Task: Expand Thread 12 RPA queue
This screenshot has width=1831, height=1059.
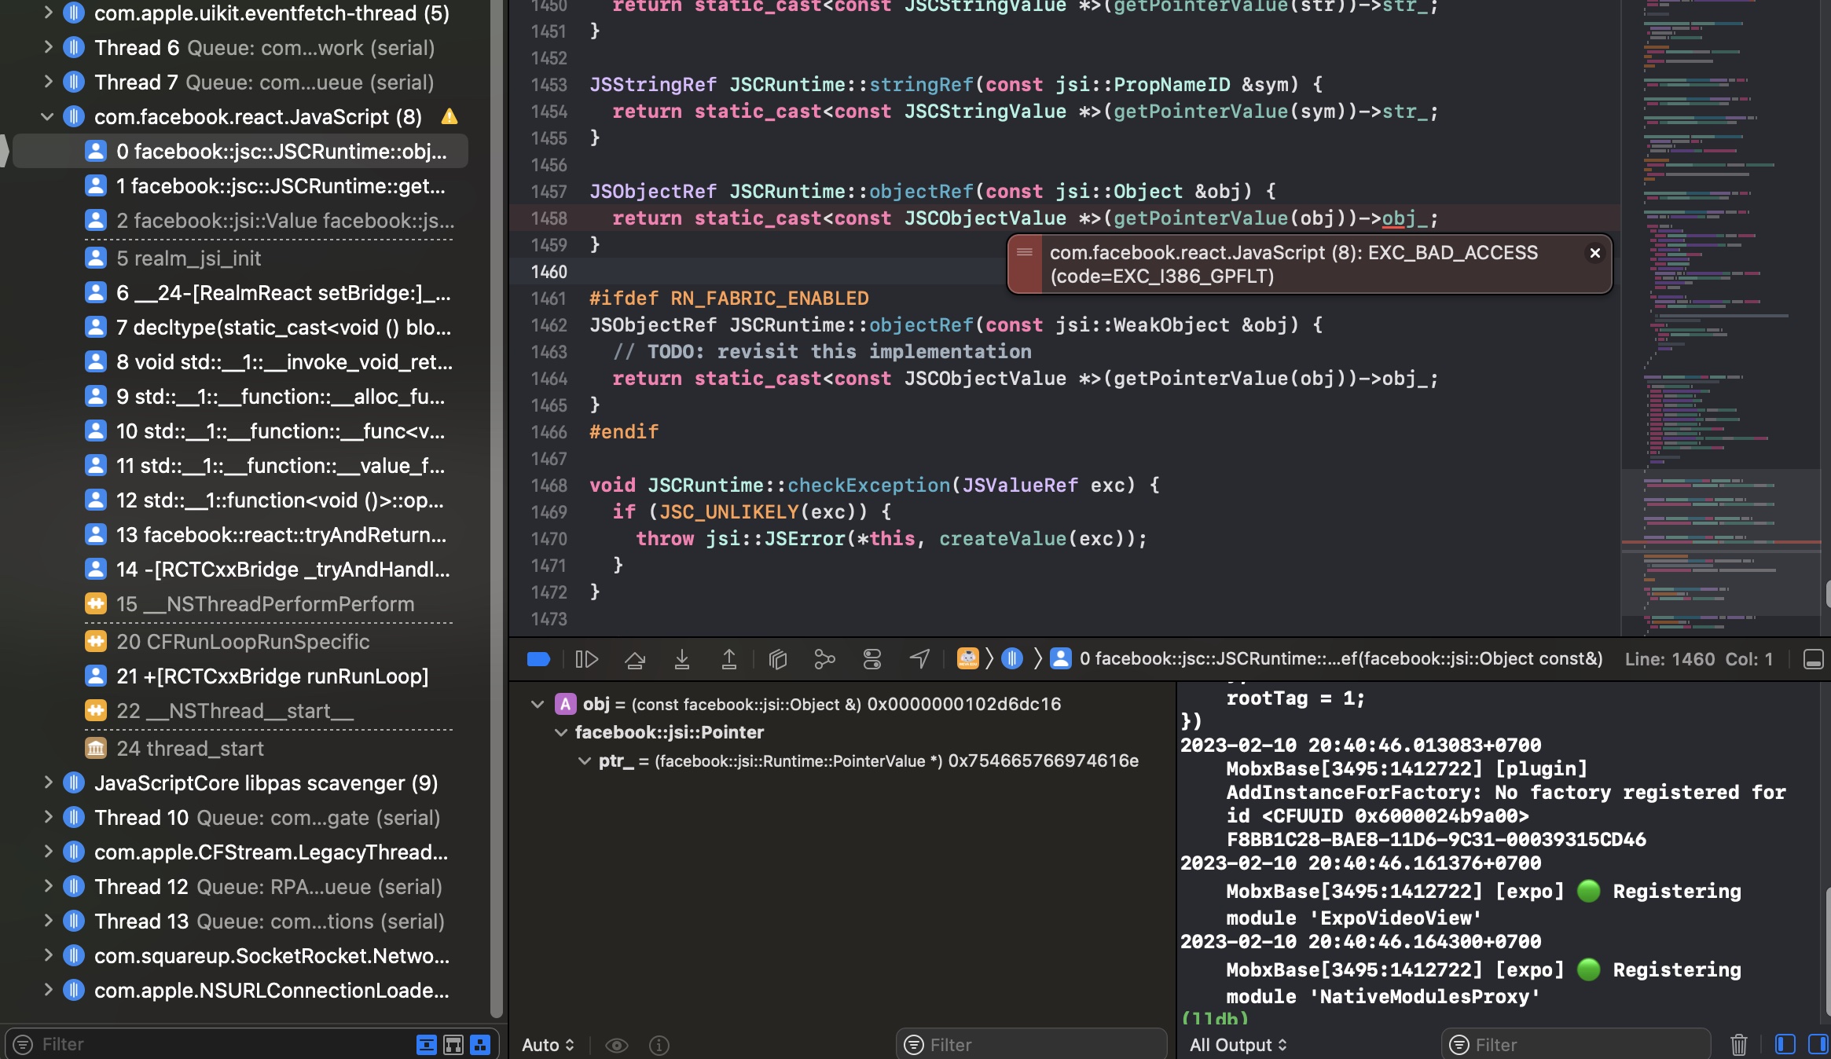Action: [48, 886]
